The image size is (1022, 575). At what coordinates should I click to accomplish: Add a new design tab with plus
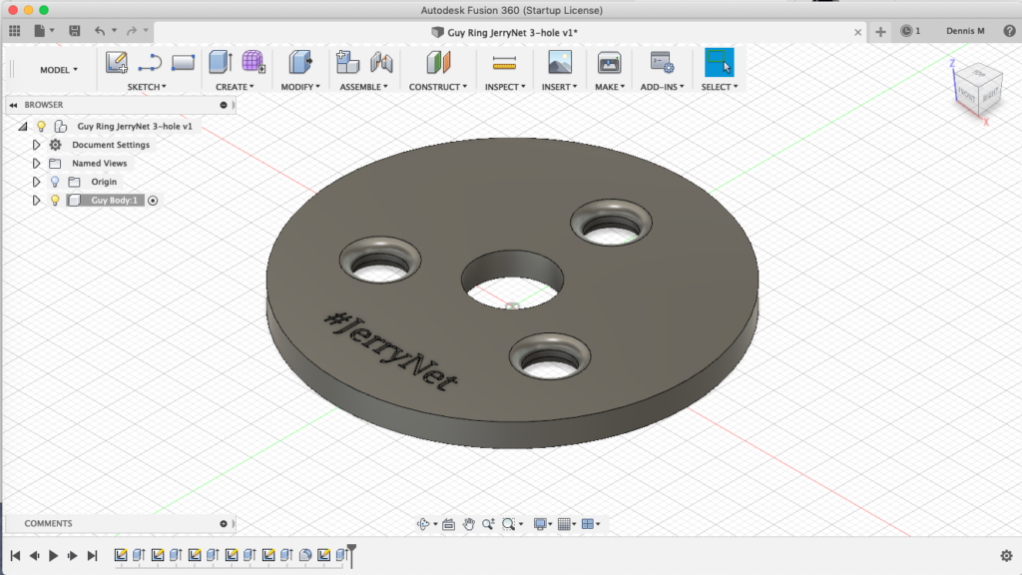(x=880, y=32)
